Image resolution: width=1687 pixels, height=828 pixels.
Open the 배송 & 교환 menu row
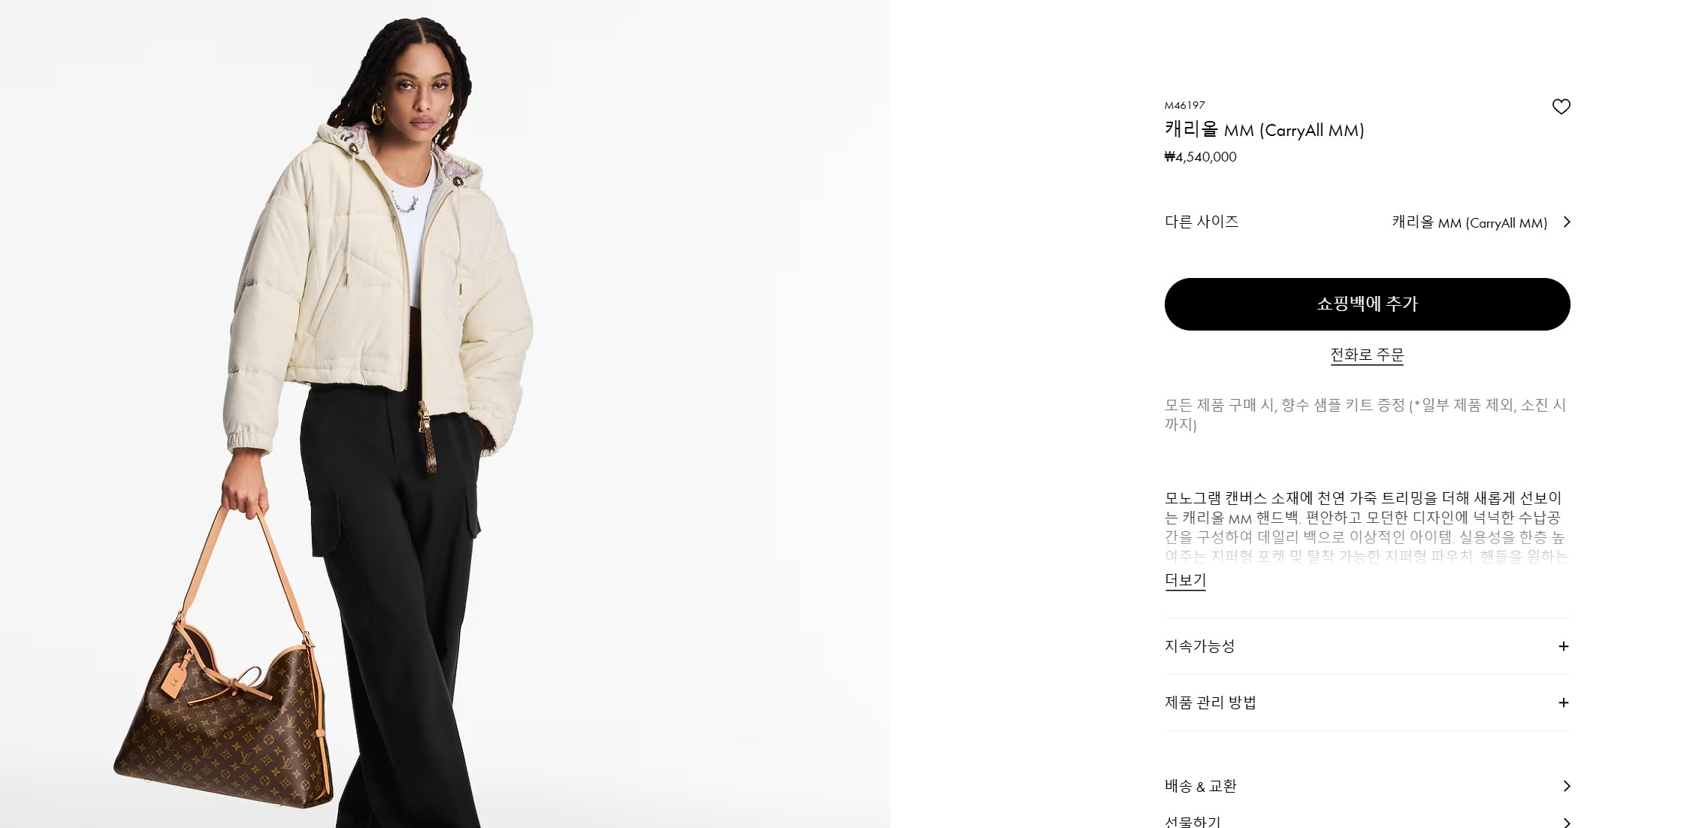coord(1367,786)
